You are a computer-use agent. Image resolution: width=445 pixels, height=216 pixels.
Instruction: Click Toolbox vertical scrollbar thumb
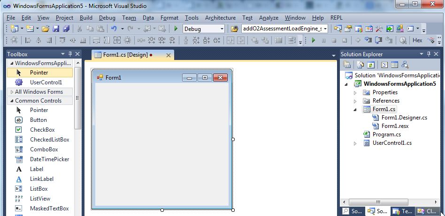pos(78,98)
